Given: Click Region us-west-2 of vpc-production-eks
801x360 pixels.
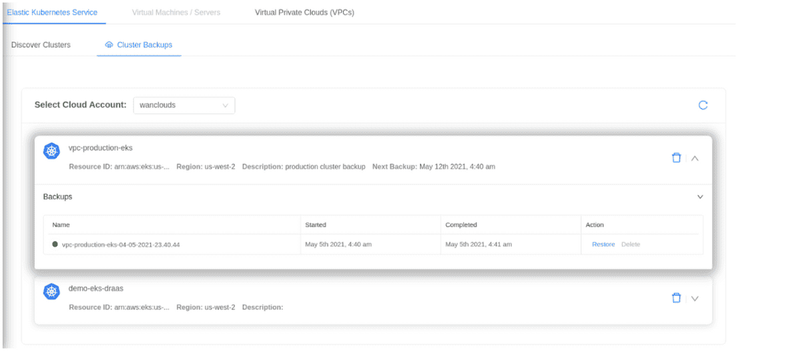Looking at the screenshot, I should tap(206, 167).
